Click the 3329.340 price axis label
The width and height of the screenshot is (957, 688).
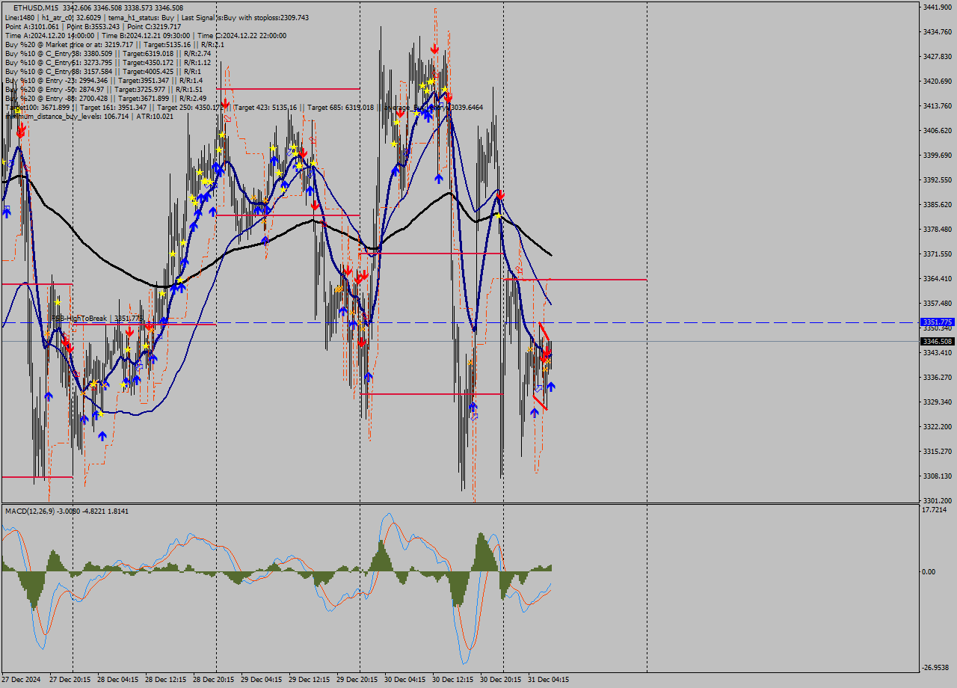(x=937, y=402)
